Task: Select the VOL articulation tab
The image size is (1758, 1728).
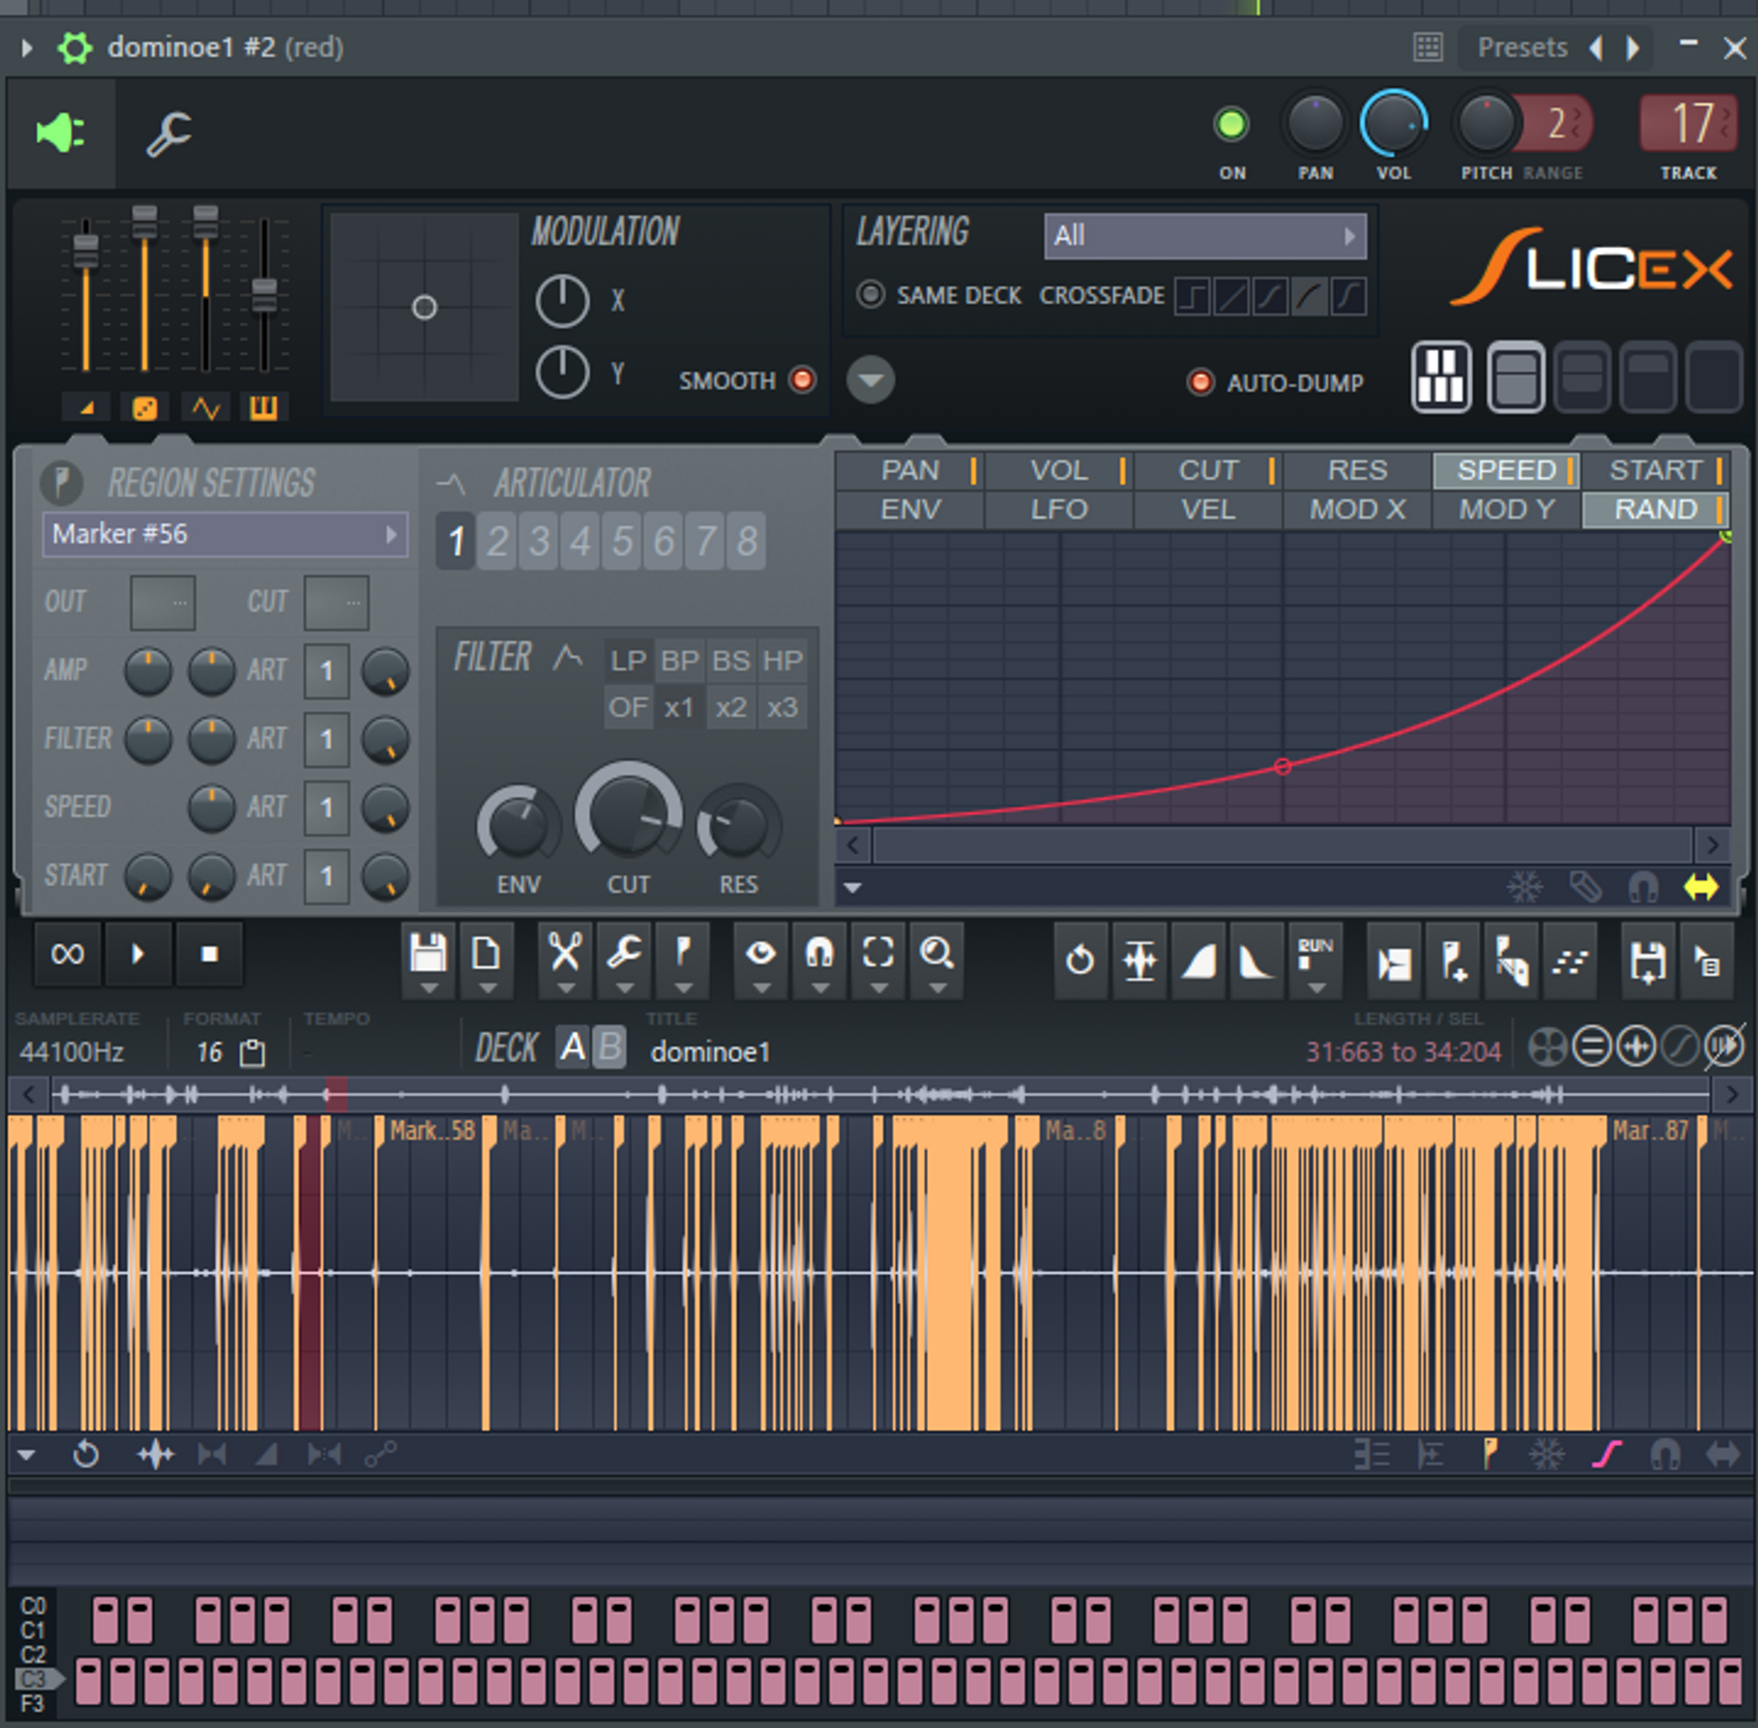Action: (1059, 470)
